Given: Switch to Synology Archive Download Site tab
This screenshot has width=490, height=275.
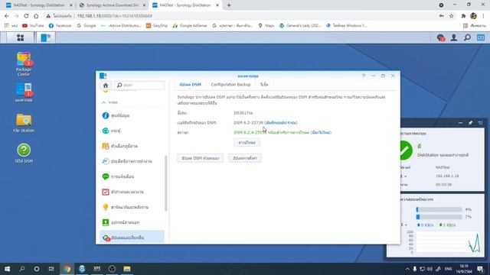Looking at the screenshot, I should pos(113,5).
